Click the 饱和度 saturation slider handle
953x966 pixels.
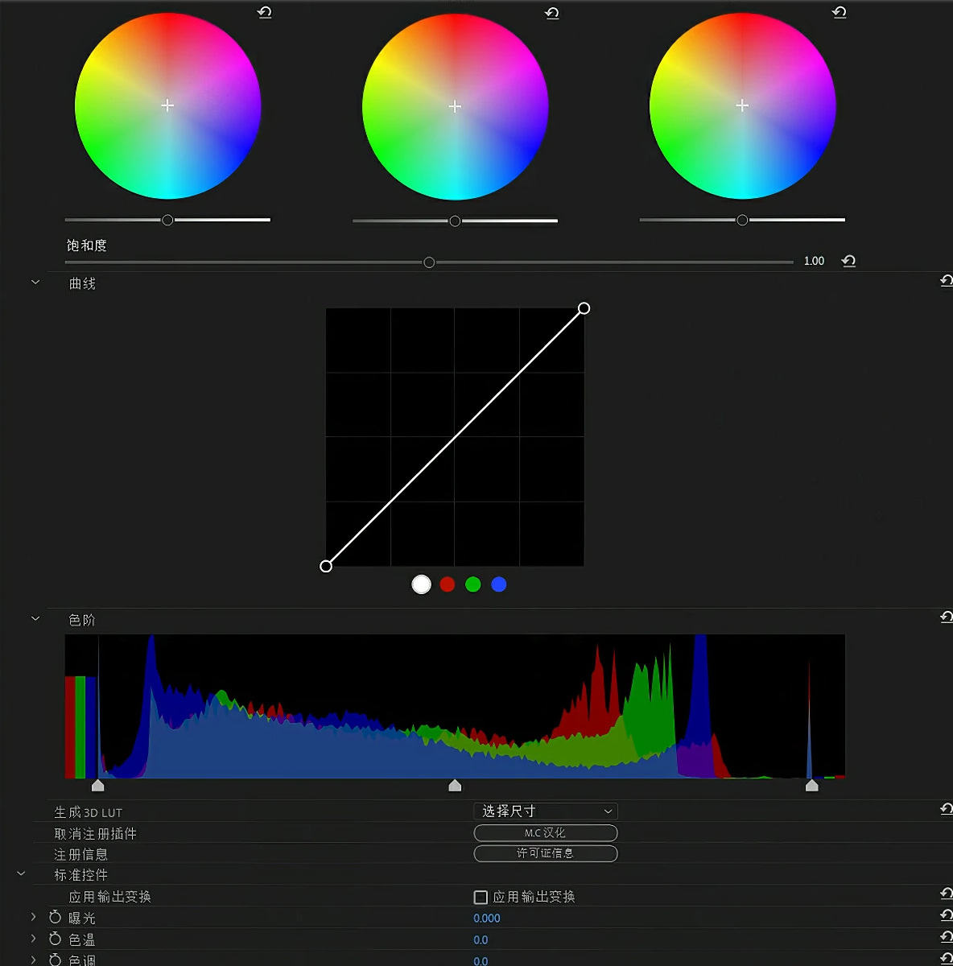point(429,262)
